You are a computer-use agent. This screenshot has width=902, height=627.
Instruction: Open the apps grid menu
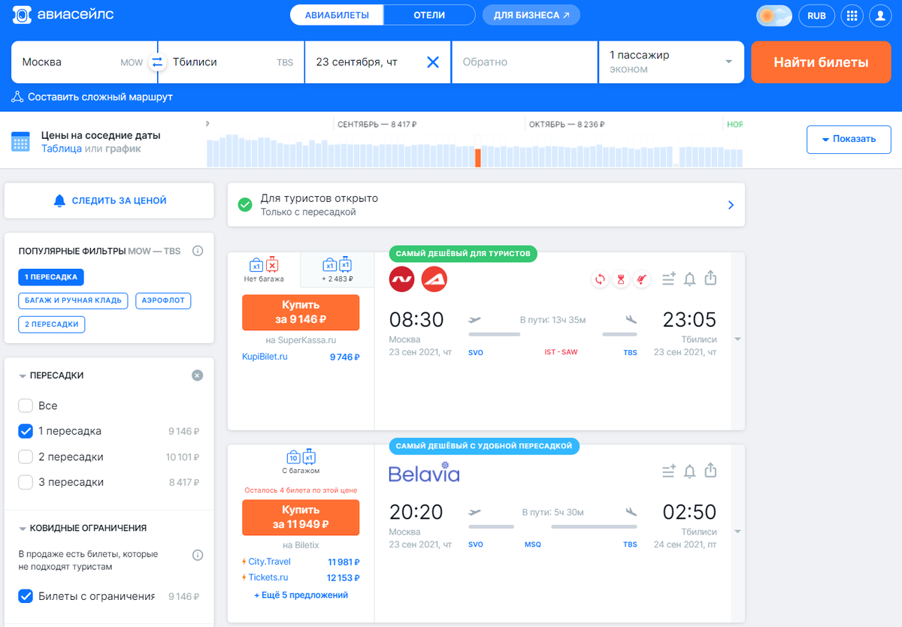(x=851, y=15)
